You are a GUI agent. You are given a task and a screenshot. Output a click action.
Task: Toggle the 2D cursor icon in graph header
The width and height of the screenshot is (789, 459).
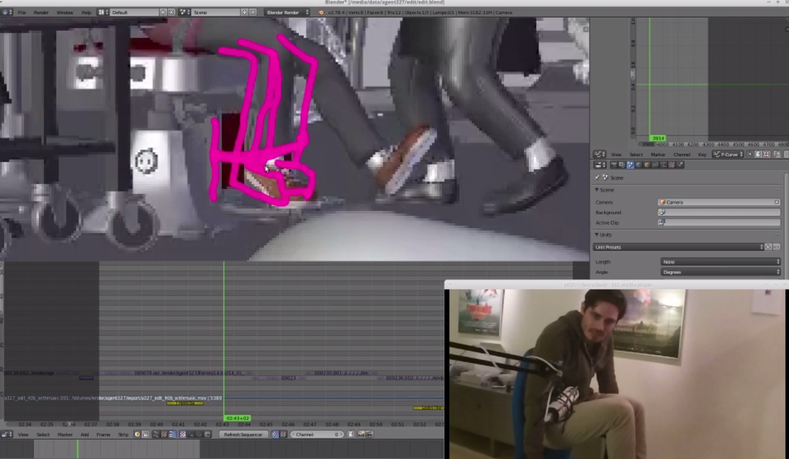767,154
